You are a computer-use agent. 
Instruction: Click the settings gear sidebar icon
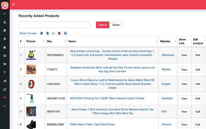[x=5, y=39]
